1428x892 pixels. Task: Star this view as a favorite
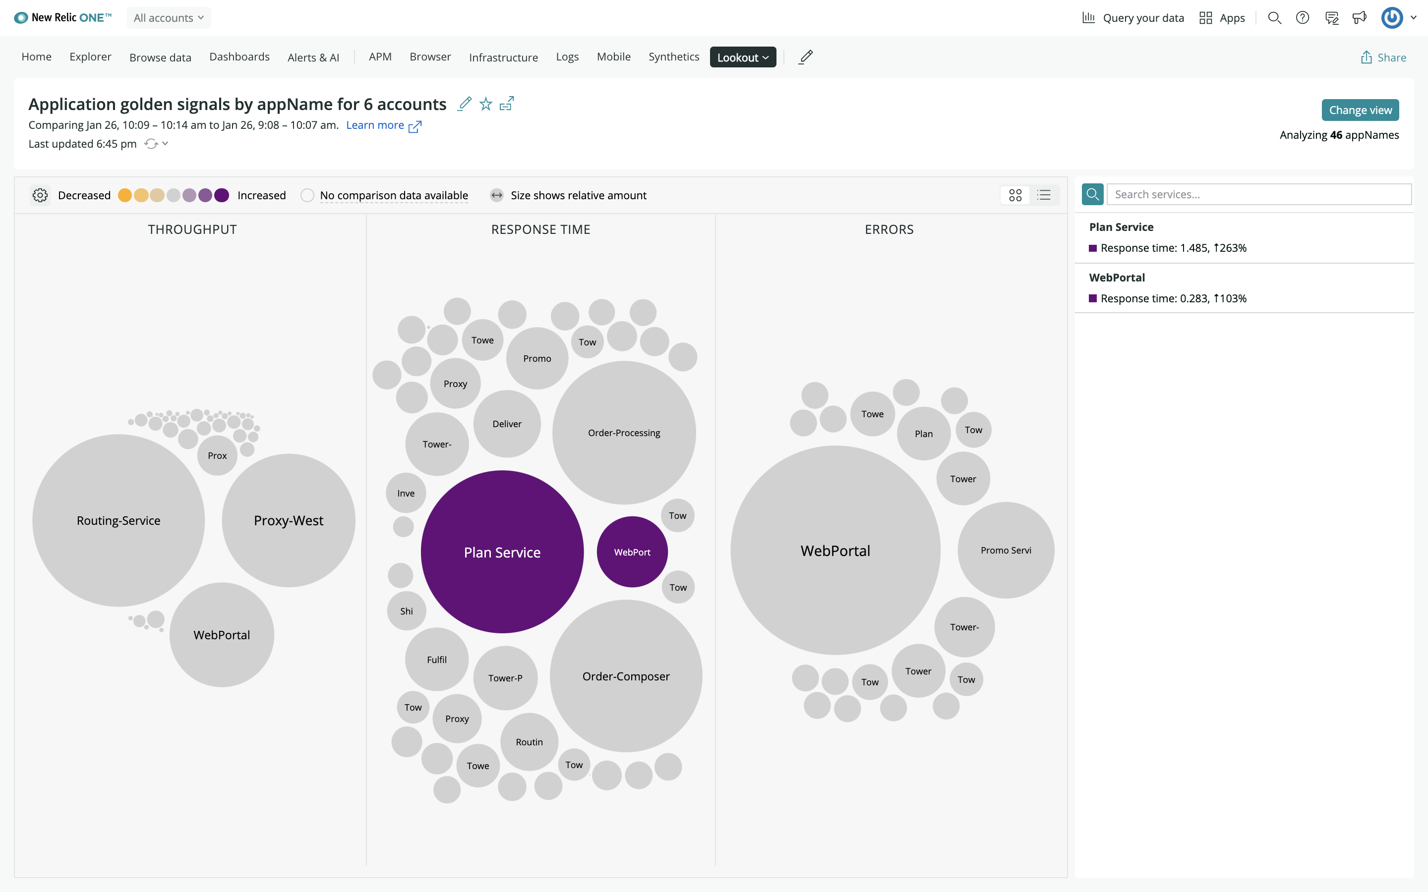[x=485, y=105]
